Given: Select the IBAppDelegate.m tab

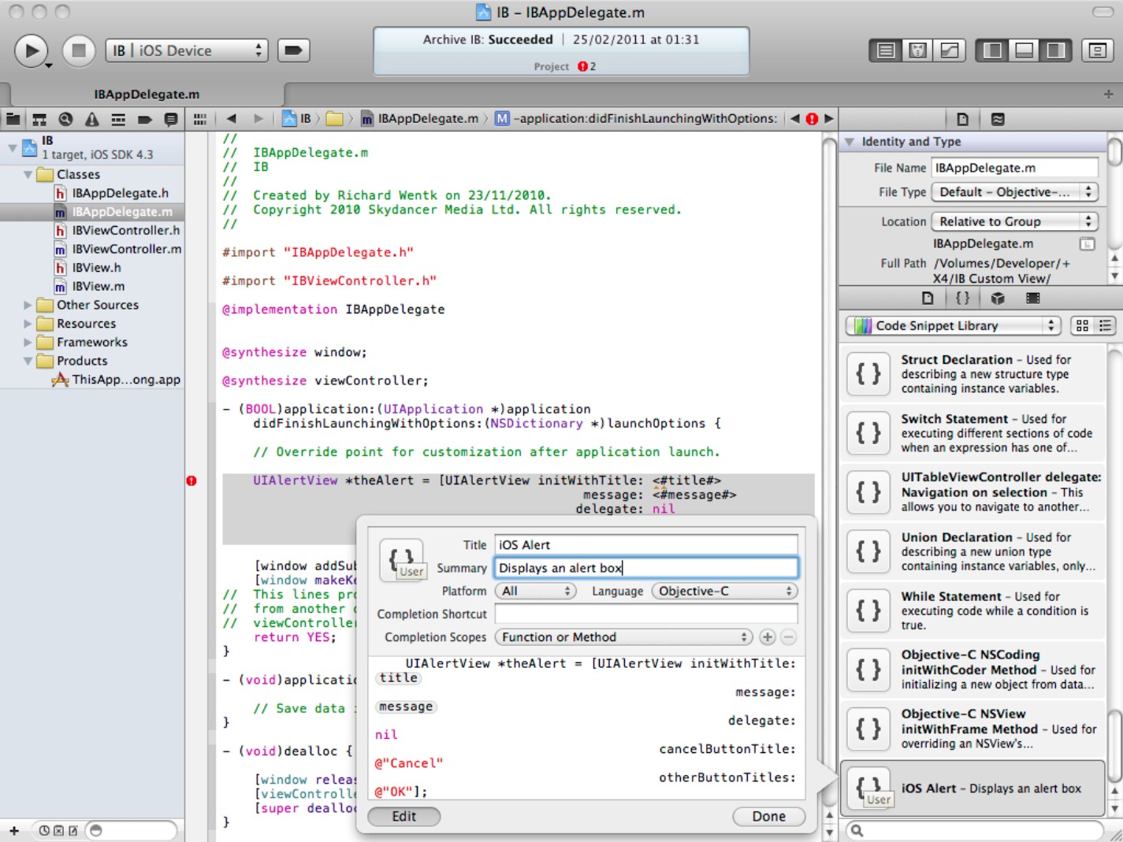Looking at the screenshot, I should (x=147, y=94).
